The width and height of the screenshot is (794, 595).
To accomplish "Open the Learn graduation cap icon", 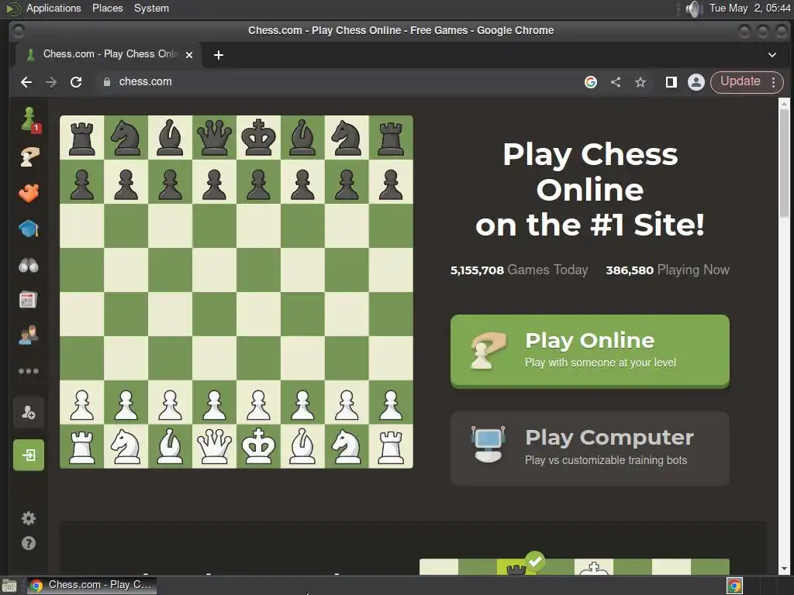I will tap(29, 229).
